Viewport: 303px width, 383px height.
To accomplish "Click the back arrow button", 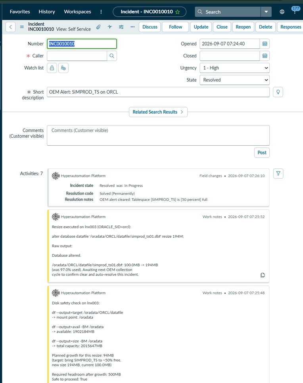I will (x=10, y=27).
